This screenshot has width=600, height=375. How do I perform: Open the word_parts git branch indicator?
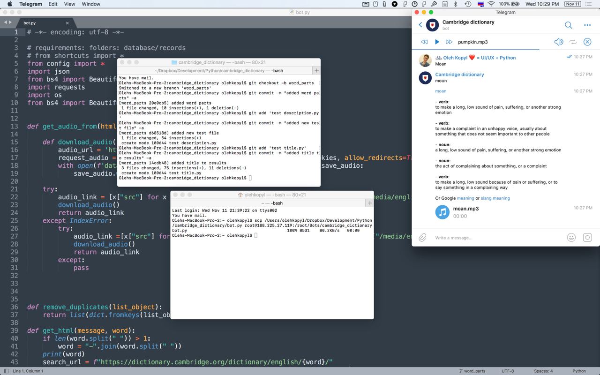[x=472, y=371]
